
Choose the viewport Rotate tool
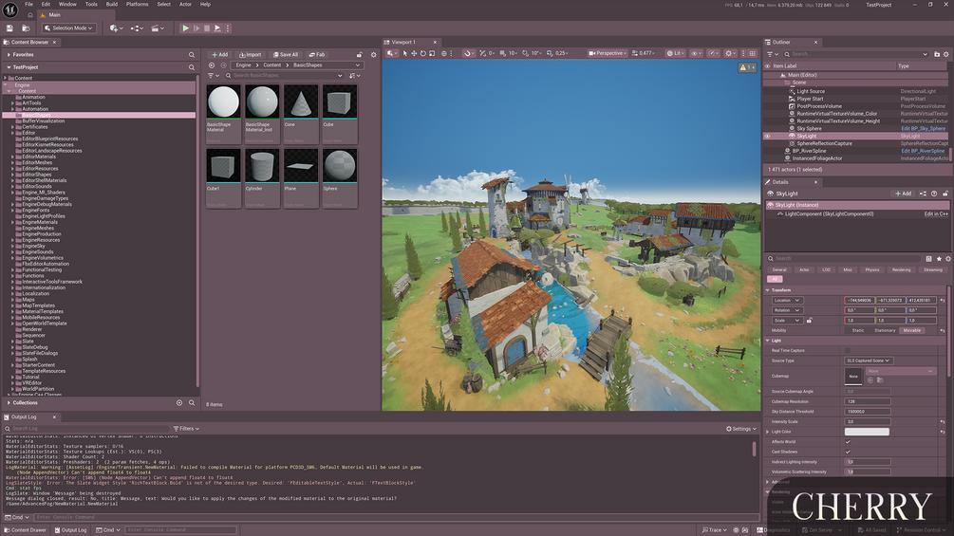[423, 53]
